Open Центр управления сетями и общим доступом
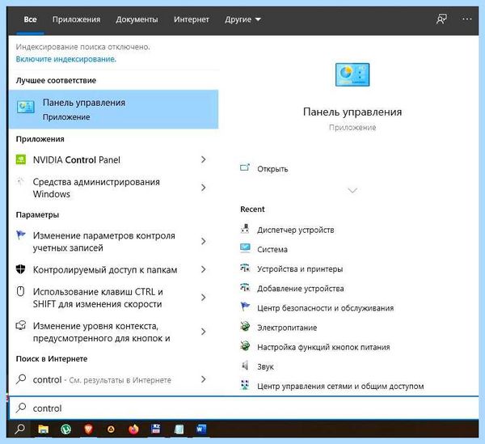This screenshot has height=444, width=485. pos(340,386)
